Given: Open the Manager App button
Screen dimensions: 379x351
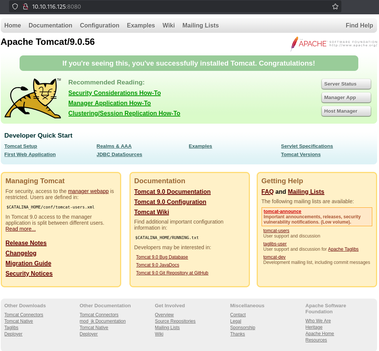Looking at the screenshot, I should [346, 98].
